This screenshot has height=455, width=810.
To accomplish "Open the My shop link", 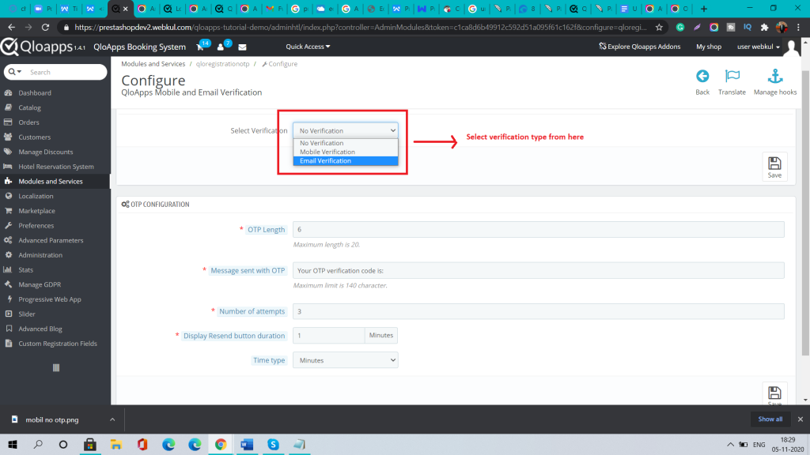I will (709, 47).
